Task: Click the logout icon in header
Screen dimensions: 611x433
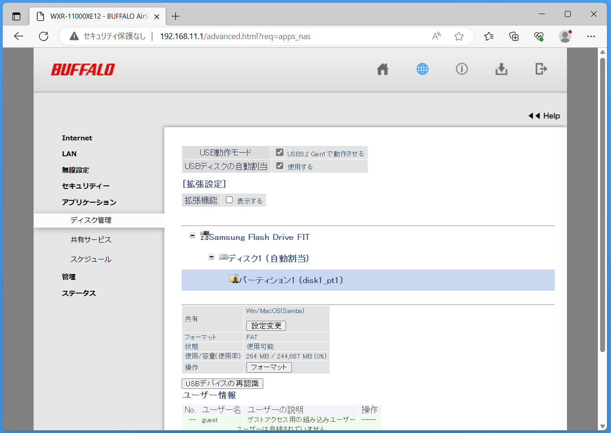Action: click(541, 69)
